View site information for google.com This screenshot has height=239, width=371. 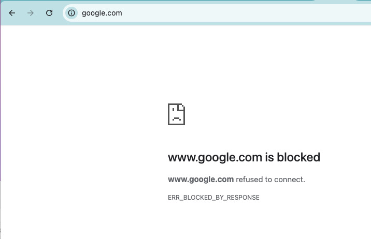72,13
